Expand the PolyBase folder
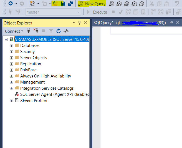Image resolution: width=182 pixels, height=148 pixels. (11, 70)
